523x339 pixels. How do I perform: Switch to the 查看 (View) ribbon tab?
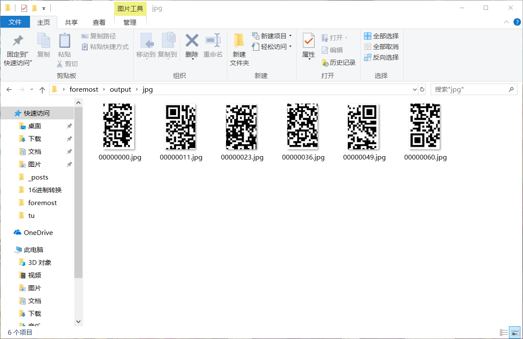click(99, 22)
